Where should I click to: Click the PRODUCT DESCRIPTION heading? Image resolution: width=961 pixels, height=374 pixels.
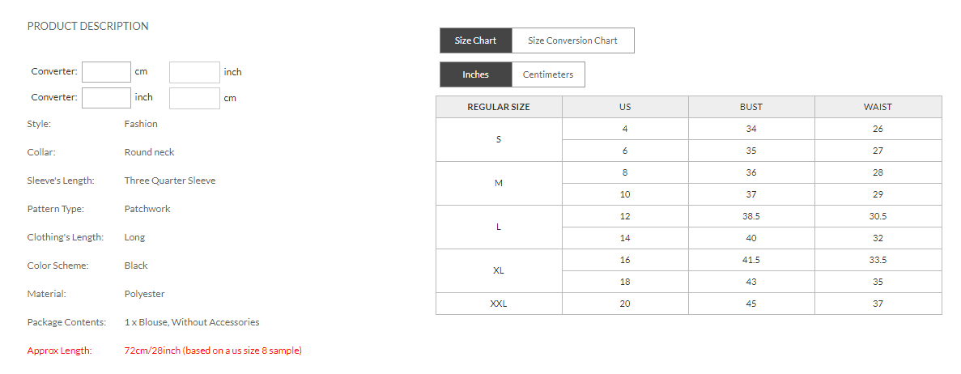(x=88, y=26)
